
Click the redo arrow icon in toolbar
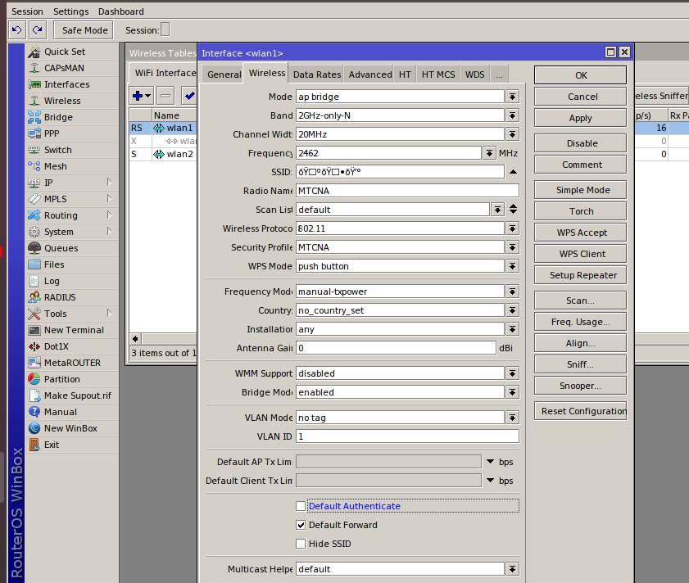pyautogui.click(x=37, y=30)
